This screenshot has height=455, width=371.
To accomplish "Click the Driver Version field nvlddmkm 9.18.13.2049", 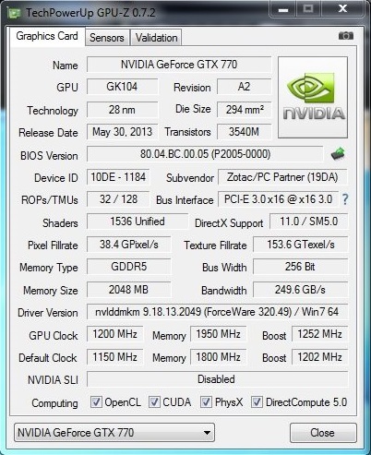I will pyautogui.click(x=217, y=312).
